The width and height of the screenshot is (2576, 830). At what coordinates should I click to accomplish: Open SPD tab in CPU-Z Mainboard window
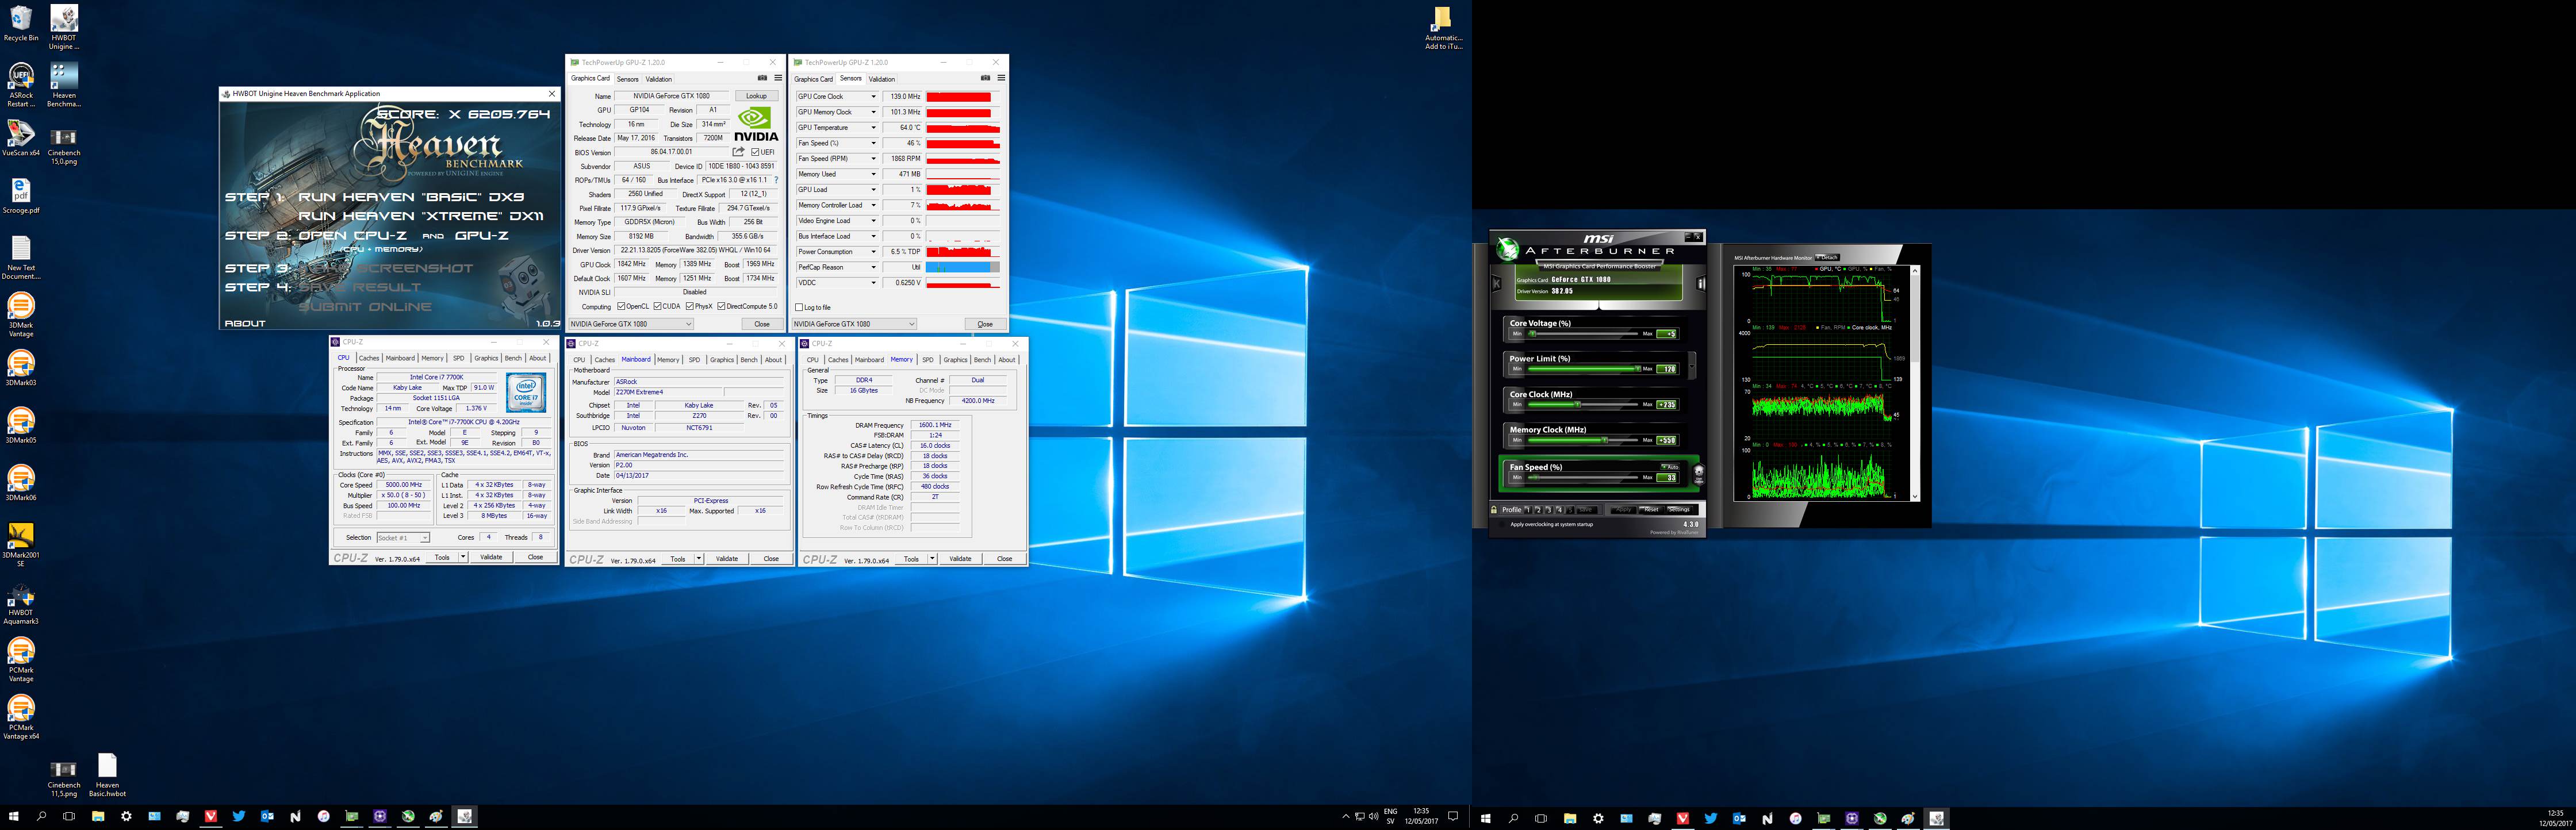coord(694,360)
